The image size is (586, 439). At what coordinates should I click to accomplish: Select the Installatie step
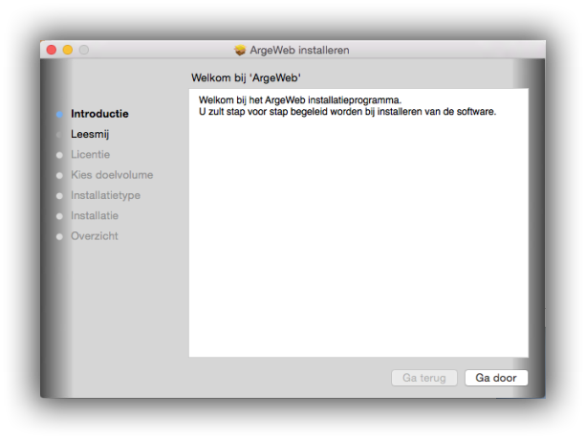click(x=95, y=215)
